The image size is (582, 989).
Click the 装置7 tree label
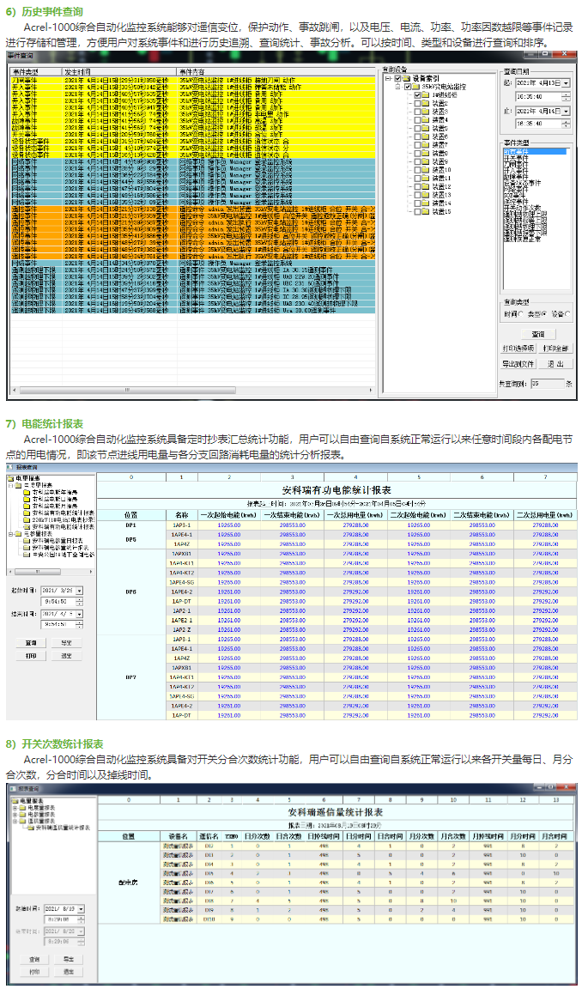tap(440, 145)
